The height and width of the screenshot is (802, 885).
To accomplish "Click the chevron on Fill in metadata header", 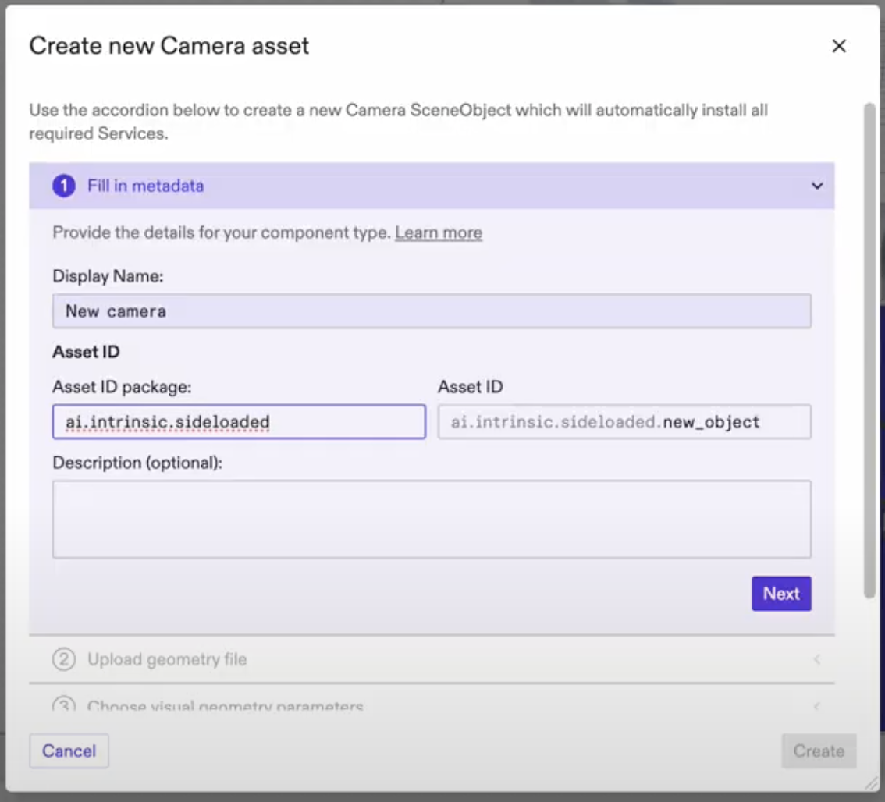I will (x=816, y=186).
